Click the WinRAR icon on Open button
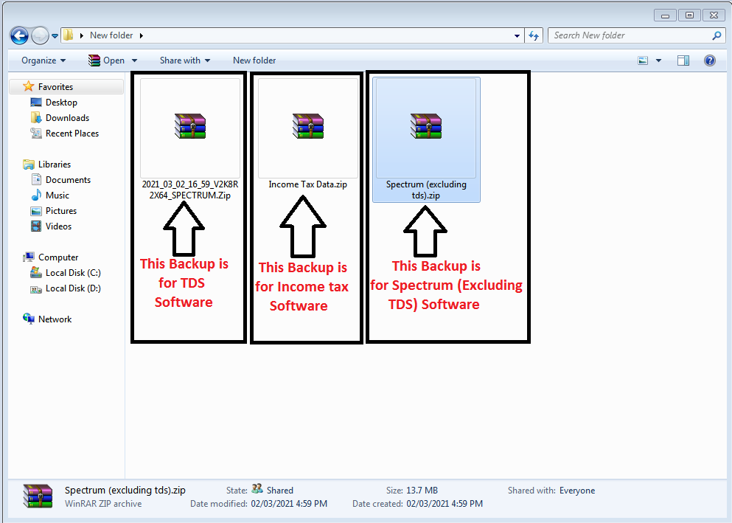Screen dimensions: 732x523 tap(94, 60)
